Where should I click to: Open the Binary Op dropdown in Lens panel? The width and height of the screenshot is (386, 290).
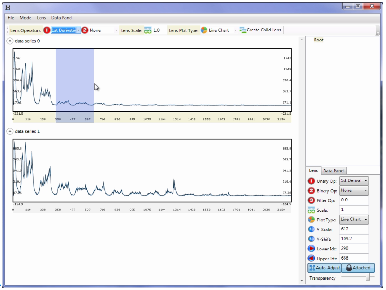pos(354,190)
